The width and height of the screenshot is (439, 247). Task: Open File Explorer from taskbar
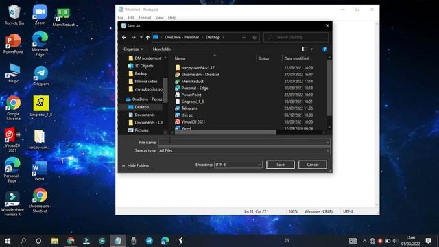pyautogui.click(x=55, y=241)
